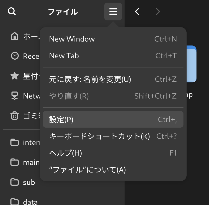
Task: Click the 星付 sidebar label
Action: coord(31,76)
